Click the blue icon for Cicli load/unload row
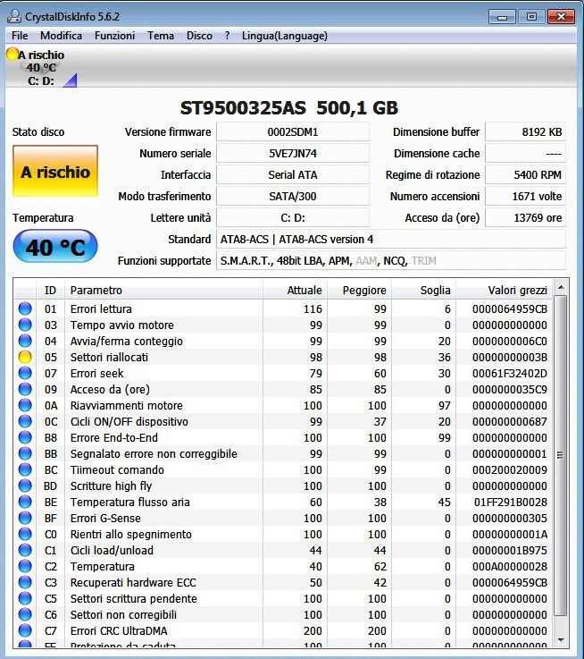The height and width of the screenshot is (659, 584). [x=25, y=551]
